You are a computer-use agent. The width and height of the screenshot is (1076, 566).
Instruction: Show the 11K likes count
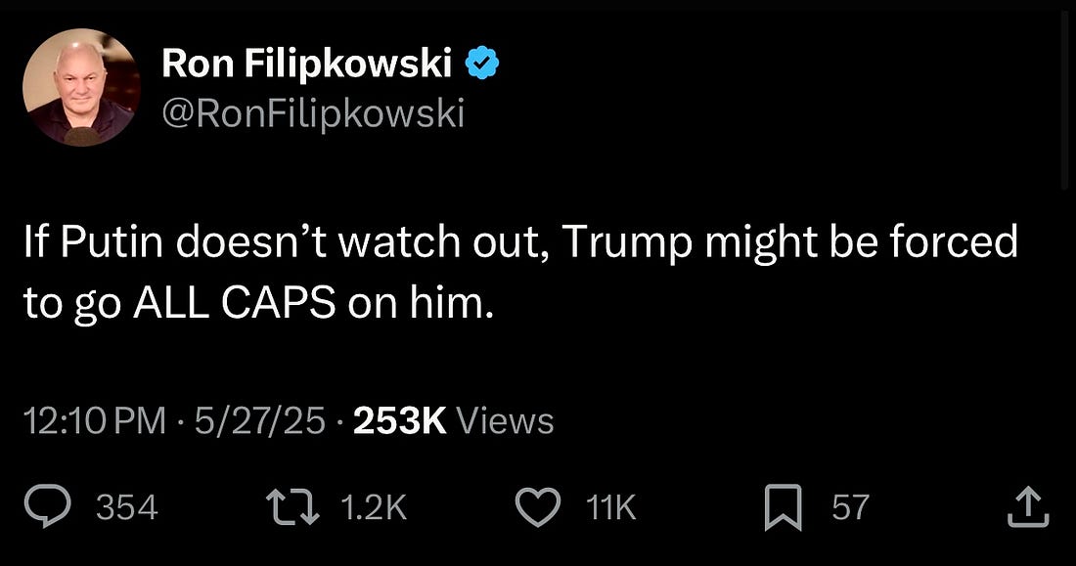click(x=609, y=507)
